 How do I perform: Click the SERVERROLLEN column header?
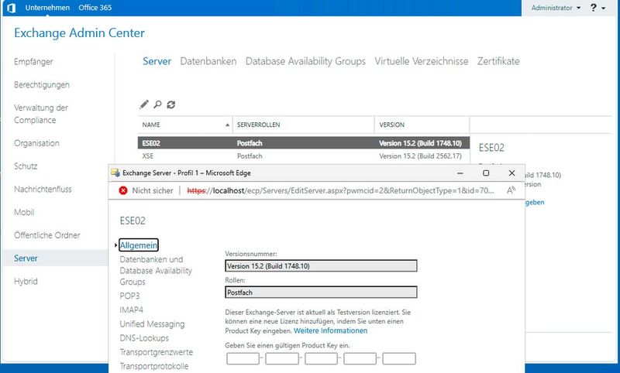pos(303,125)
